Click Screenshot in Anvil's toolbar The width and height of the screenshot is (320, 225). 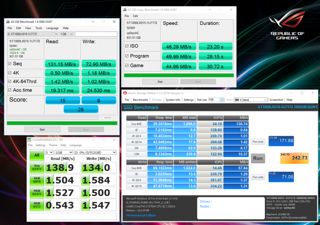(276, 100)
